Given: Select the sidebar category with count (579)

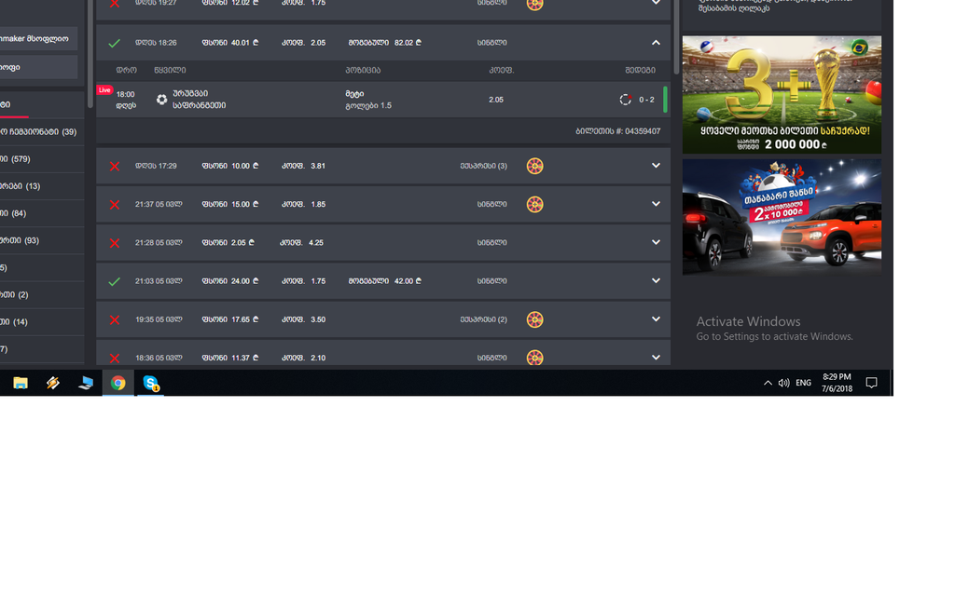Looking at the screenshot, I should click(41, 158).
